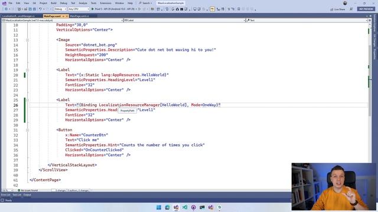The image size is (378, 212).
Task: Open the Windows Start menu
Action: (x=159, y=207)
